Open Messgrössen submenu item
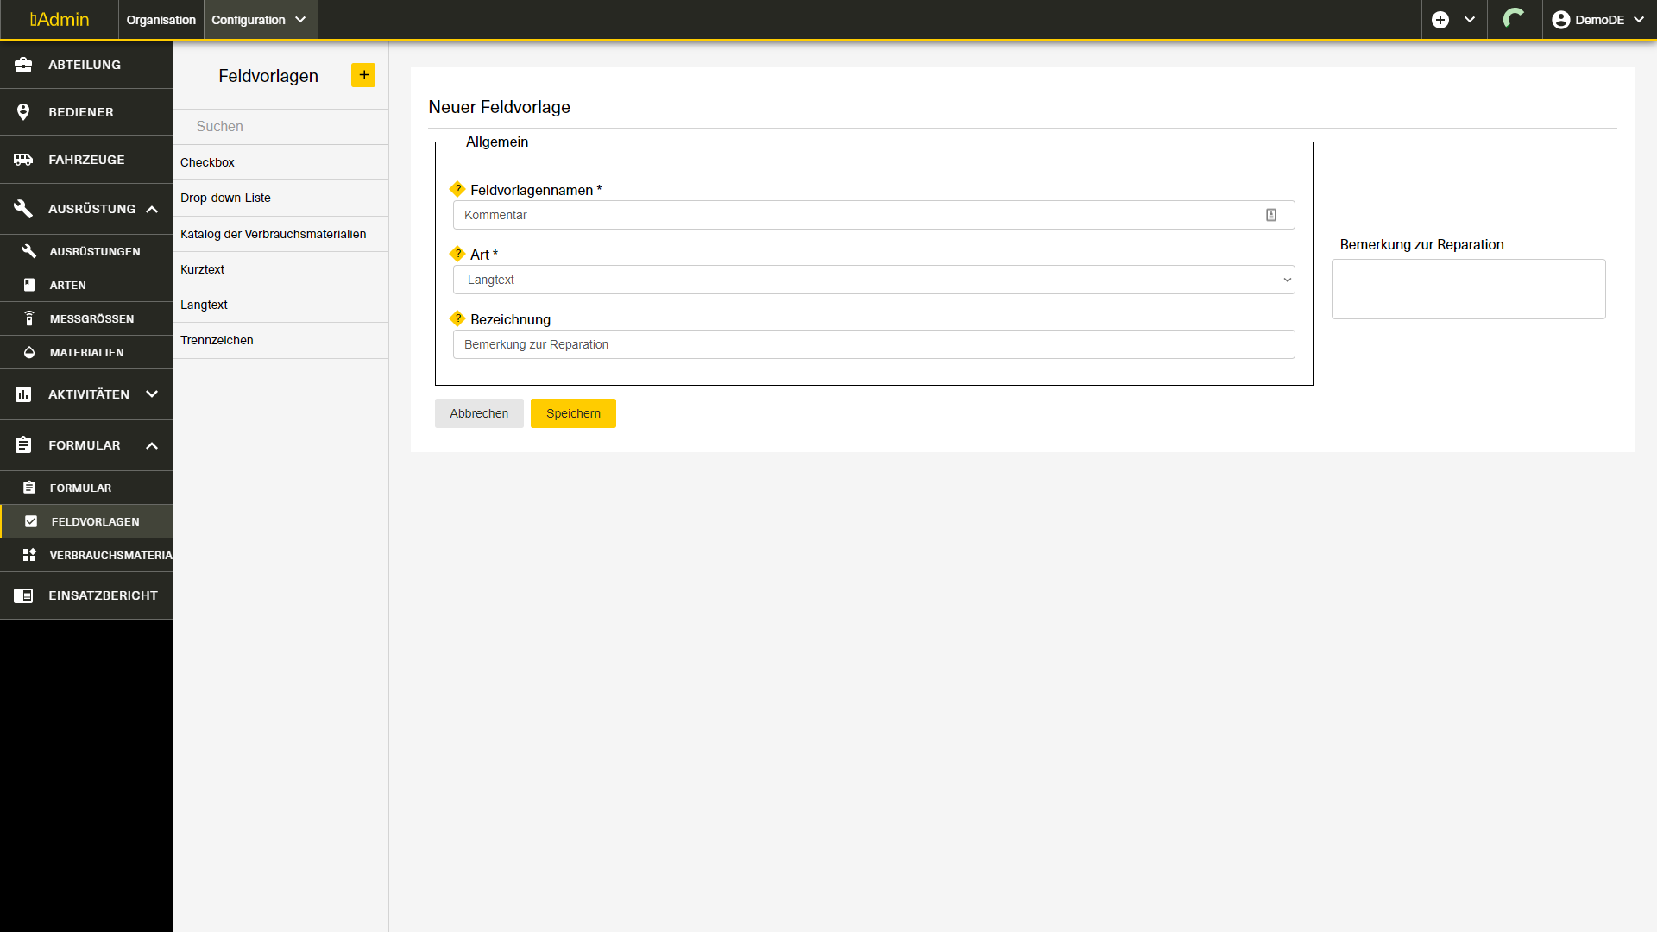The width and height of the screenshot is (1657, 932). [x=86, y=318]
